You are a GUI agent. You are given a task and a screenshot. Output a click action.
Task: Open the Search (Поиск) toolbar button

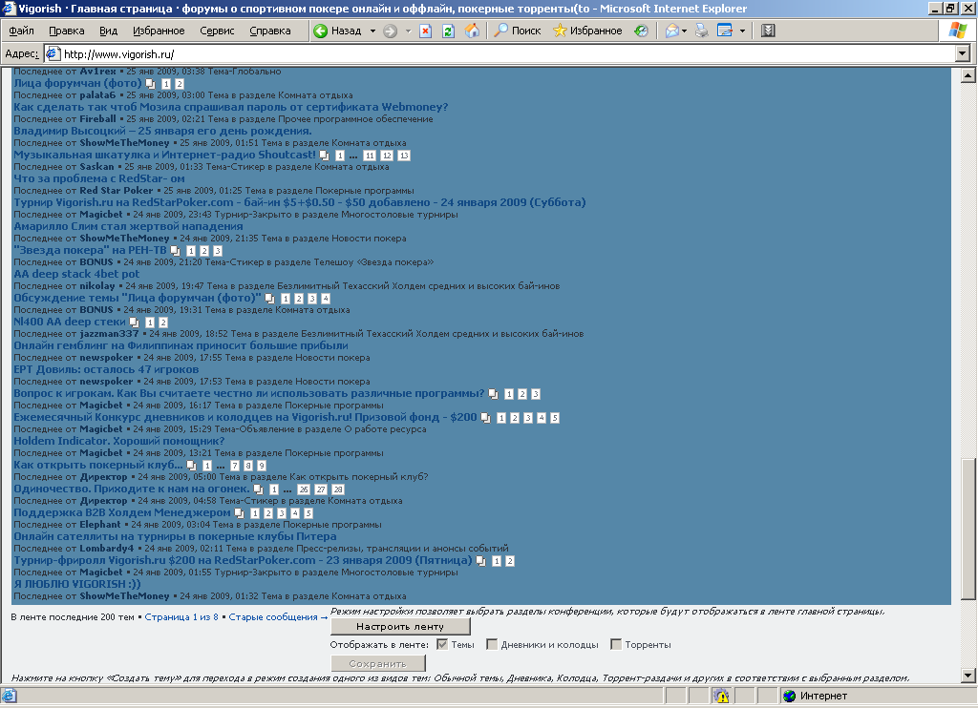click(x=517, y=31)
